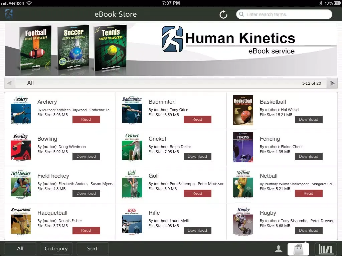Open the bookshelf library icon
Viewport: 342px width, 256px height.
(325, 249)
